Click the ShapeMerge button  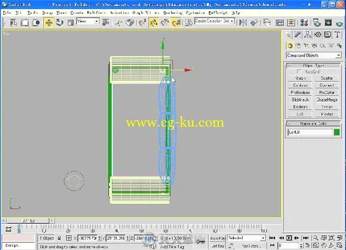click(326, 100)
